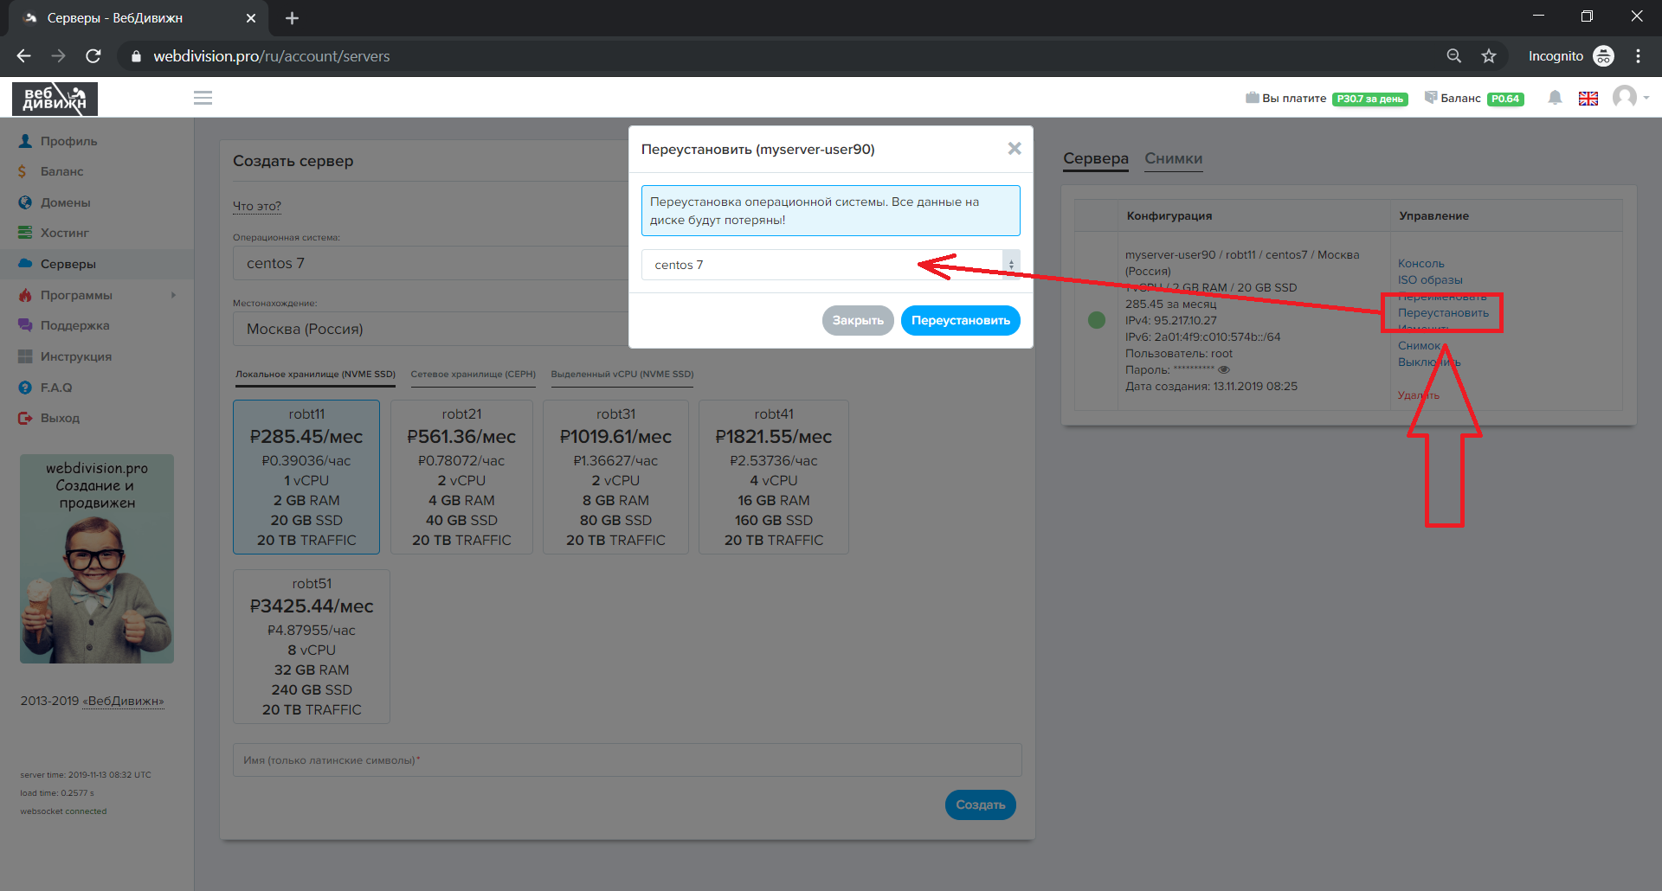Viewport: 1662px width, 891px height.
Task: Close the reinstall dialog with X
Action: pos(1014,149)
